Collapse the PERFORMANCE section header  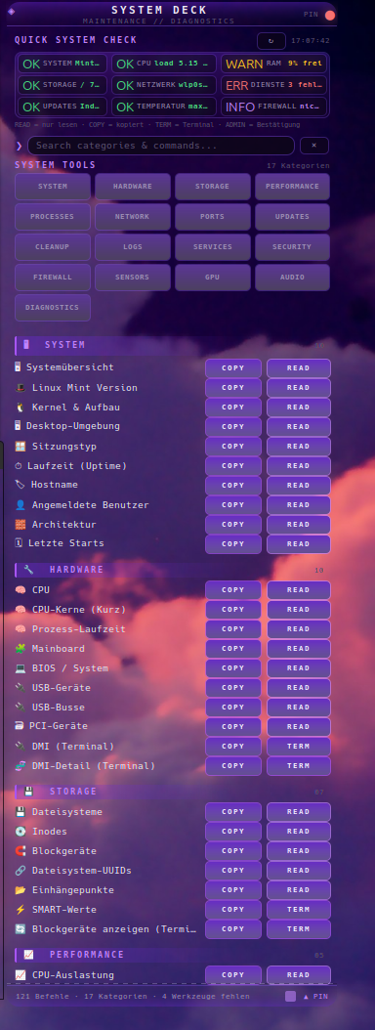[172, 955]
